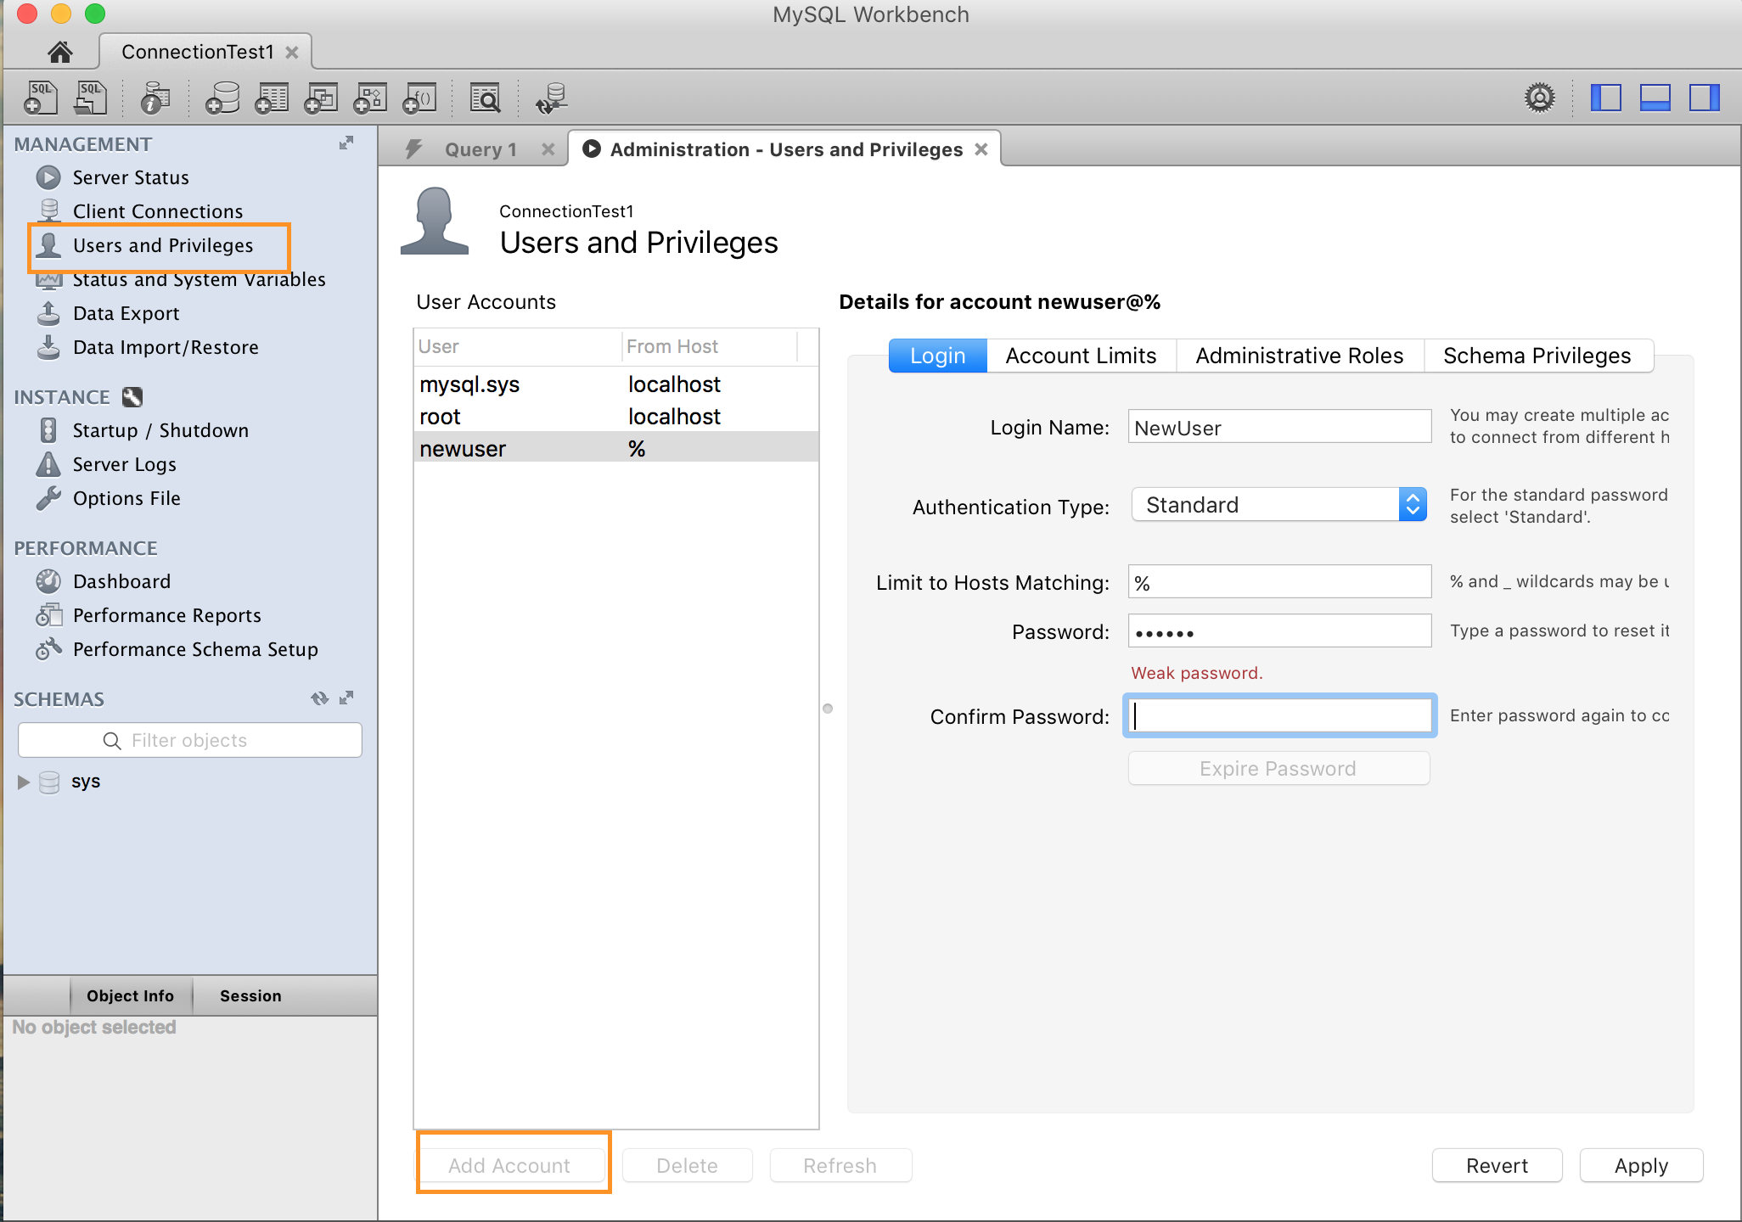Expand the sys schema tree

(24, 782)
